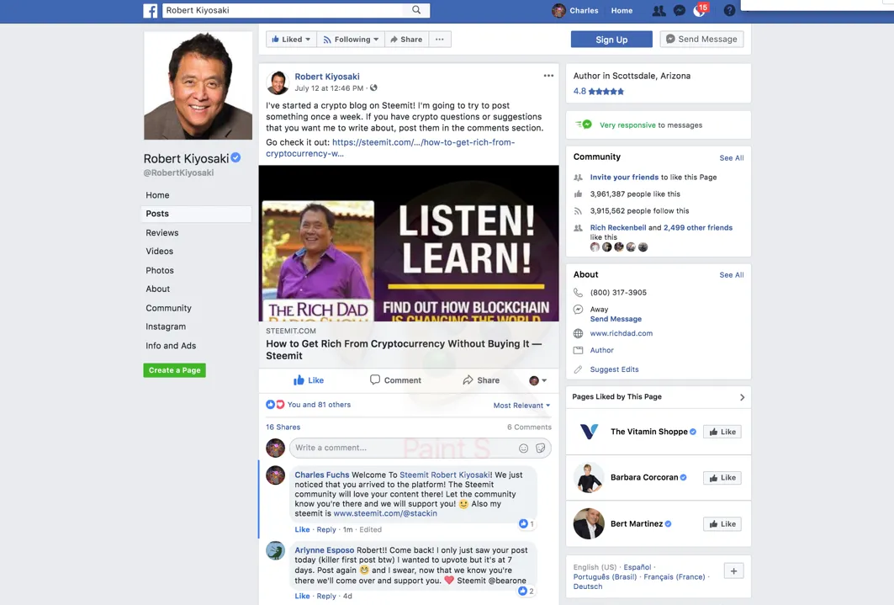
Task: Click the 6 Comments count
Action: (x=529, y=427)
